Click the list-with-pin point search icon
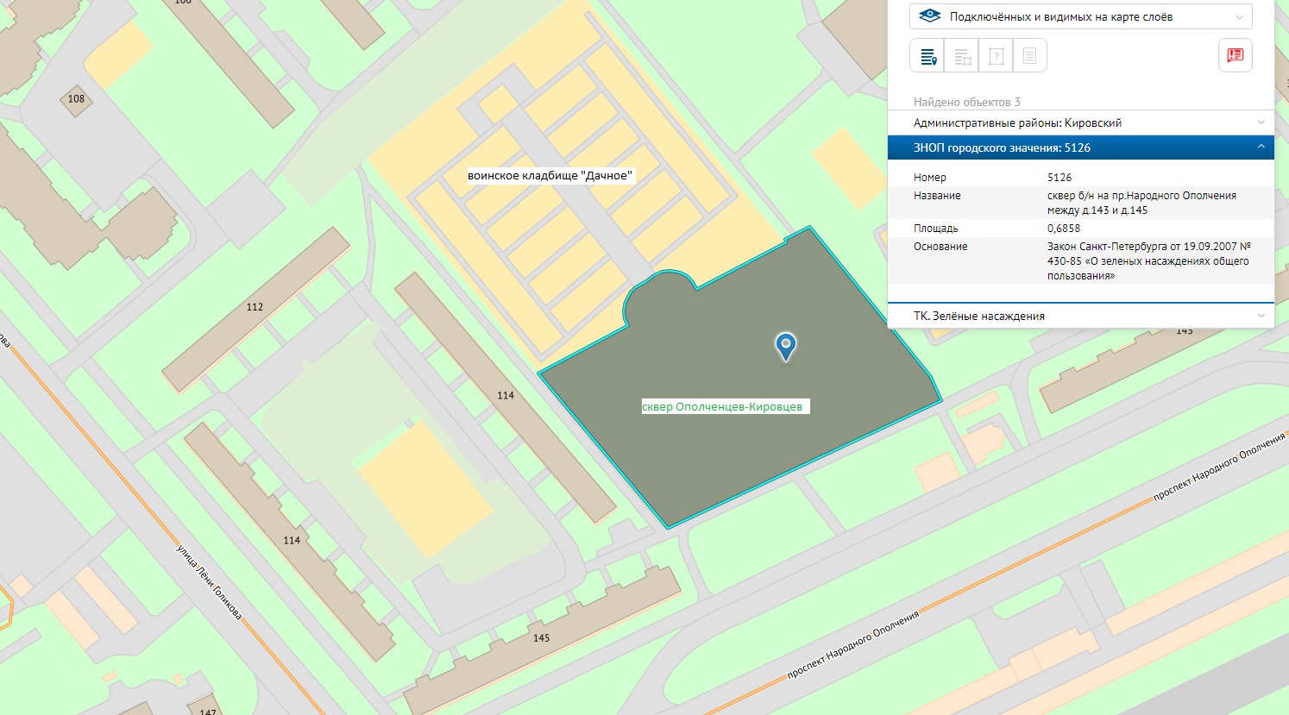1289x715 pixels. 927,57
